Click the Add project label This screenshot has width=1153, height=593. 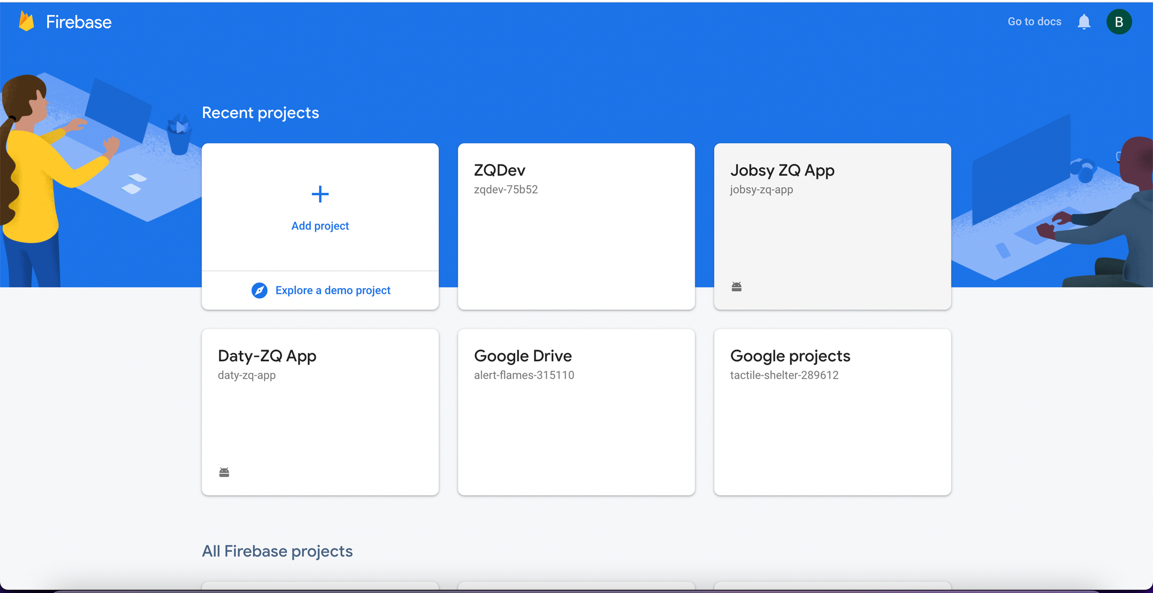[x=320, y=226]
